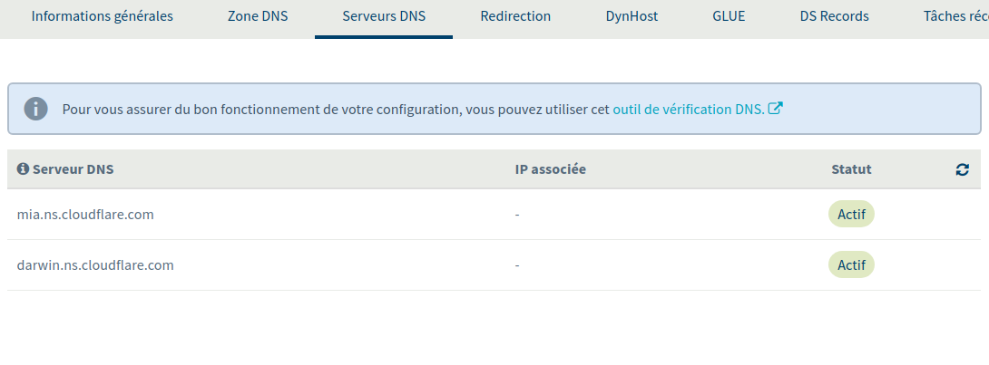This screenshot has width=989, height=365.
Task: Show the Tâches récentes tab
Action: click(x=955, y=16)
